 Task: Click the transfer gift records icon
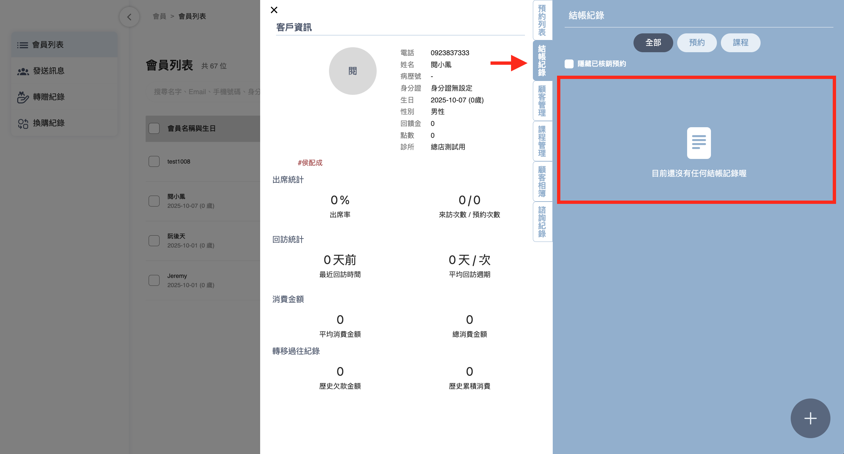tap(23, 97)
